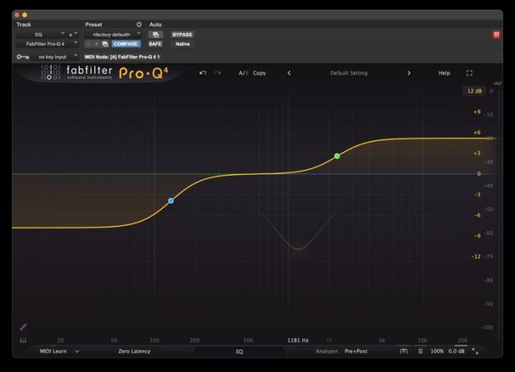Click the Track header label

click(24, 25)
